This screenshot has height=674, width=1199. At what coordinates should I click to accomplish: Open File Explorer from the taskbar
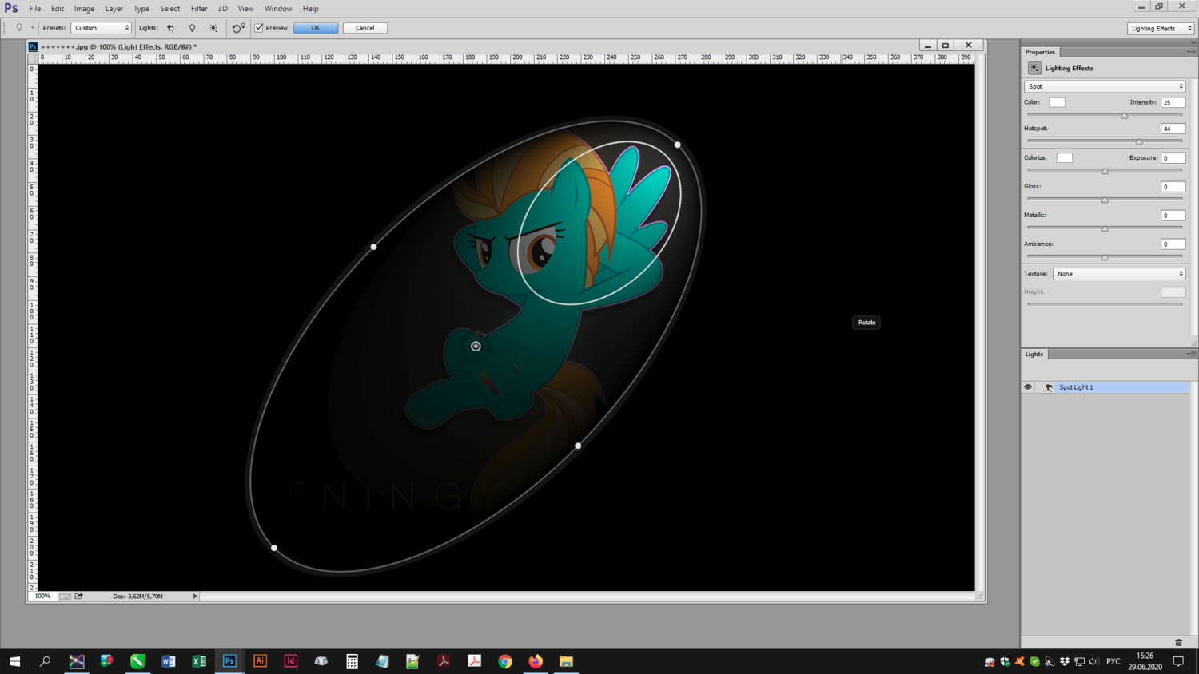point(566,661)
